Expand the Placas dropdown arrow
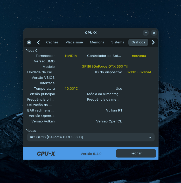 click(150, 137)
